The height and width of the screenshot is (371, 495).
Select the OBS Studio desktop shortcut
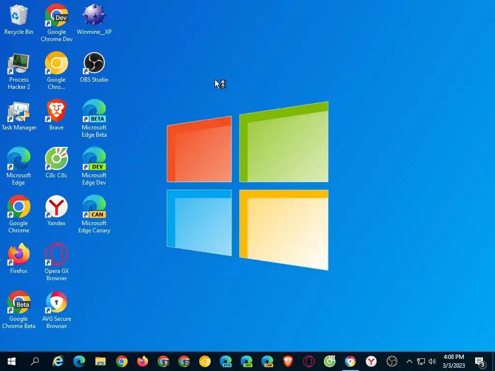tap(94, 68)
